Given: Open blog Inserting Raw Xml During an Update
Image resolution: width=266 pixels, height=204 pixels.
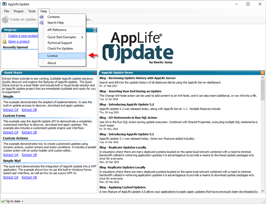Looking at the screenshot, I should coord(131,91).
